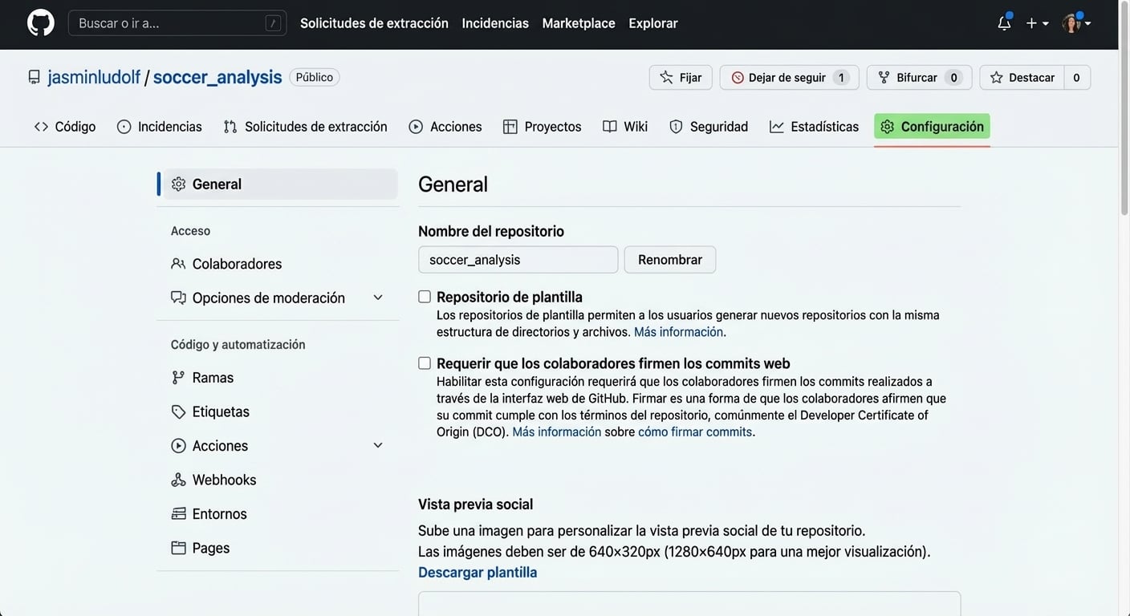This screenshot has height=616, width=1130.
Task: Open Entornos text in settings sidebar
Action: coord(219,513)
